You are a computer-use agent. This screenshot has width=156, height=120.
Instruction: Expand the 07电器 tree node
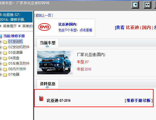[x=1, y=75]
